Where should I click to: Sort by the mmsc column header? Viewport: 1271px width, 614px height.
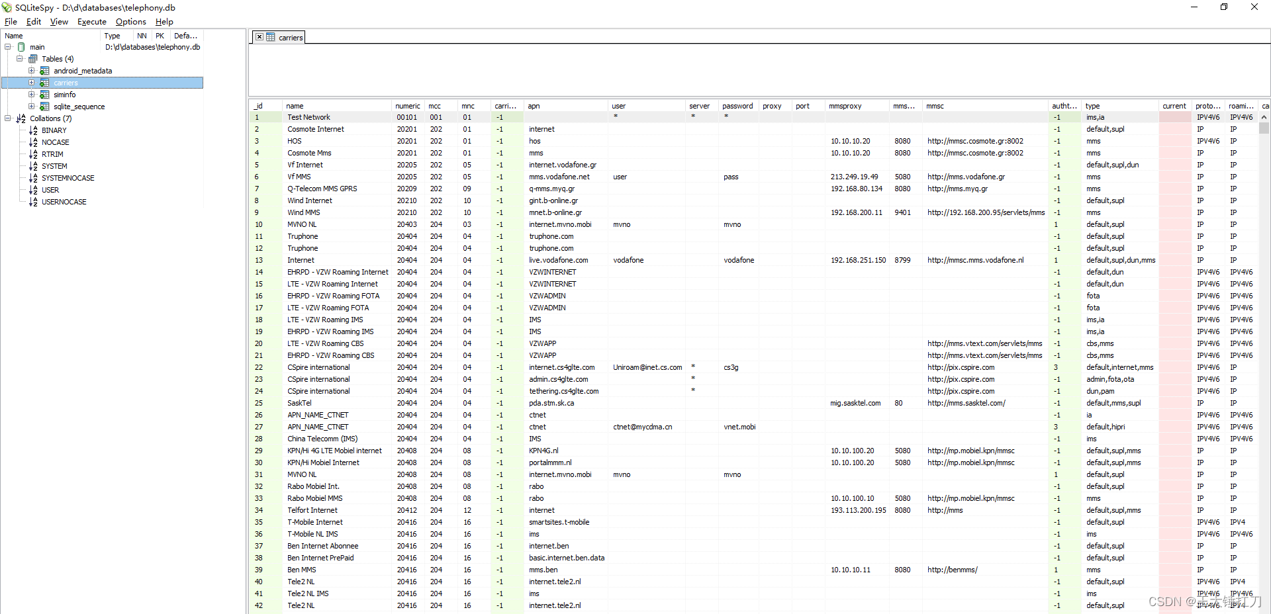click(x=985, y=106)
